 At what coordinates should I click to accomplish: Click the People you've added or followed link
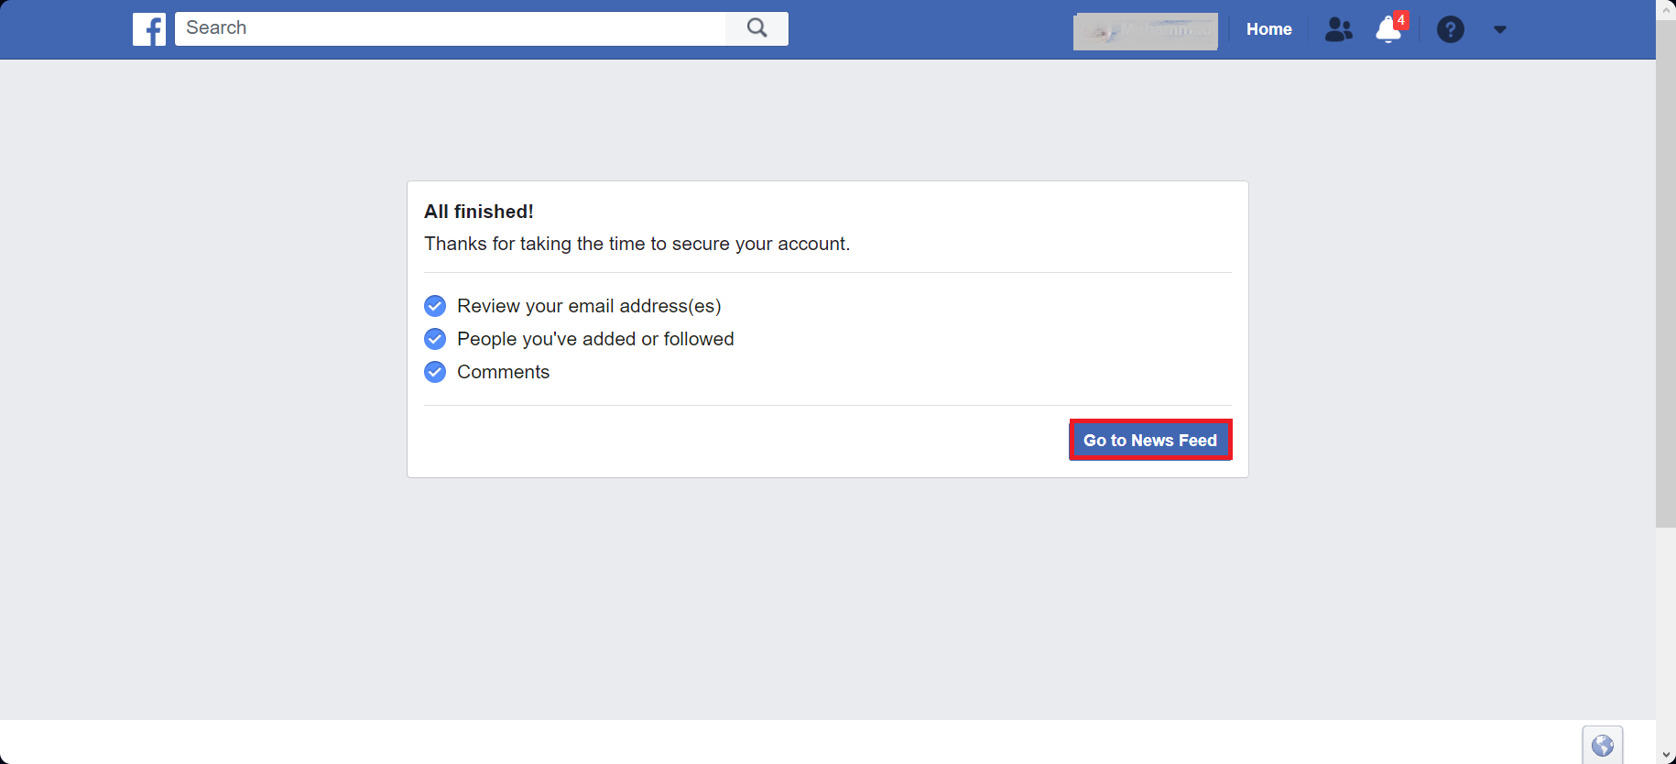pos(595,338)
